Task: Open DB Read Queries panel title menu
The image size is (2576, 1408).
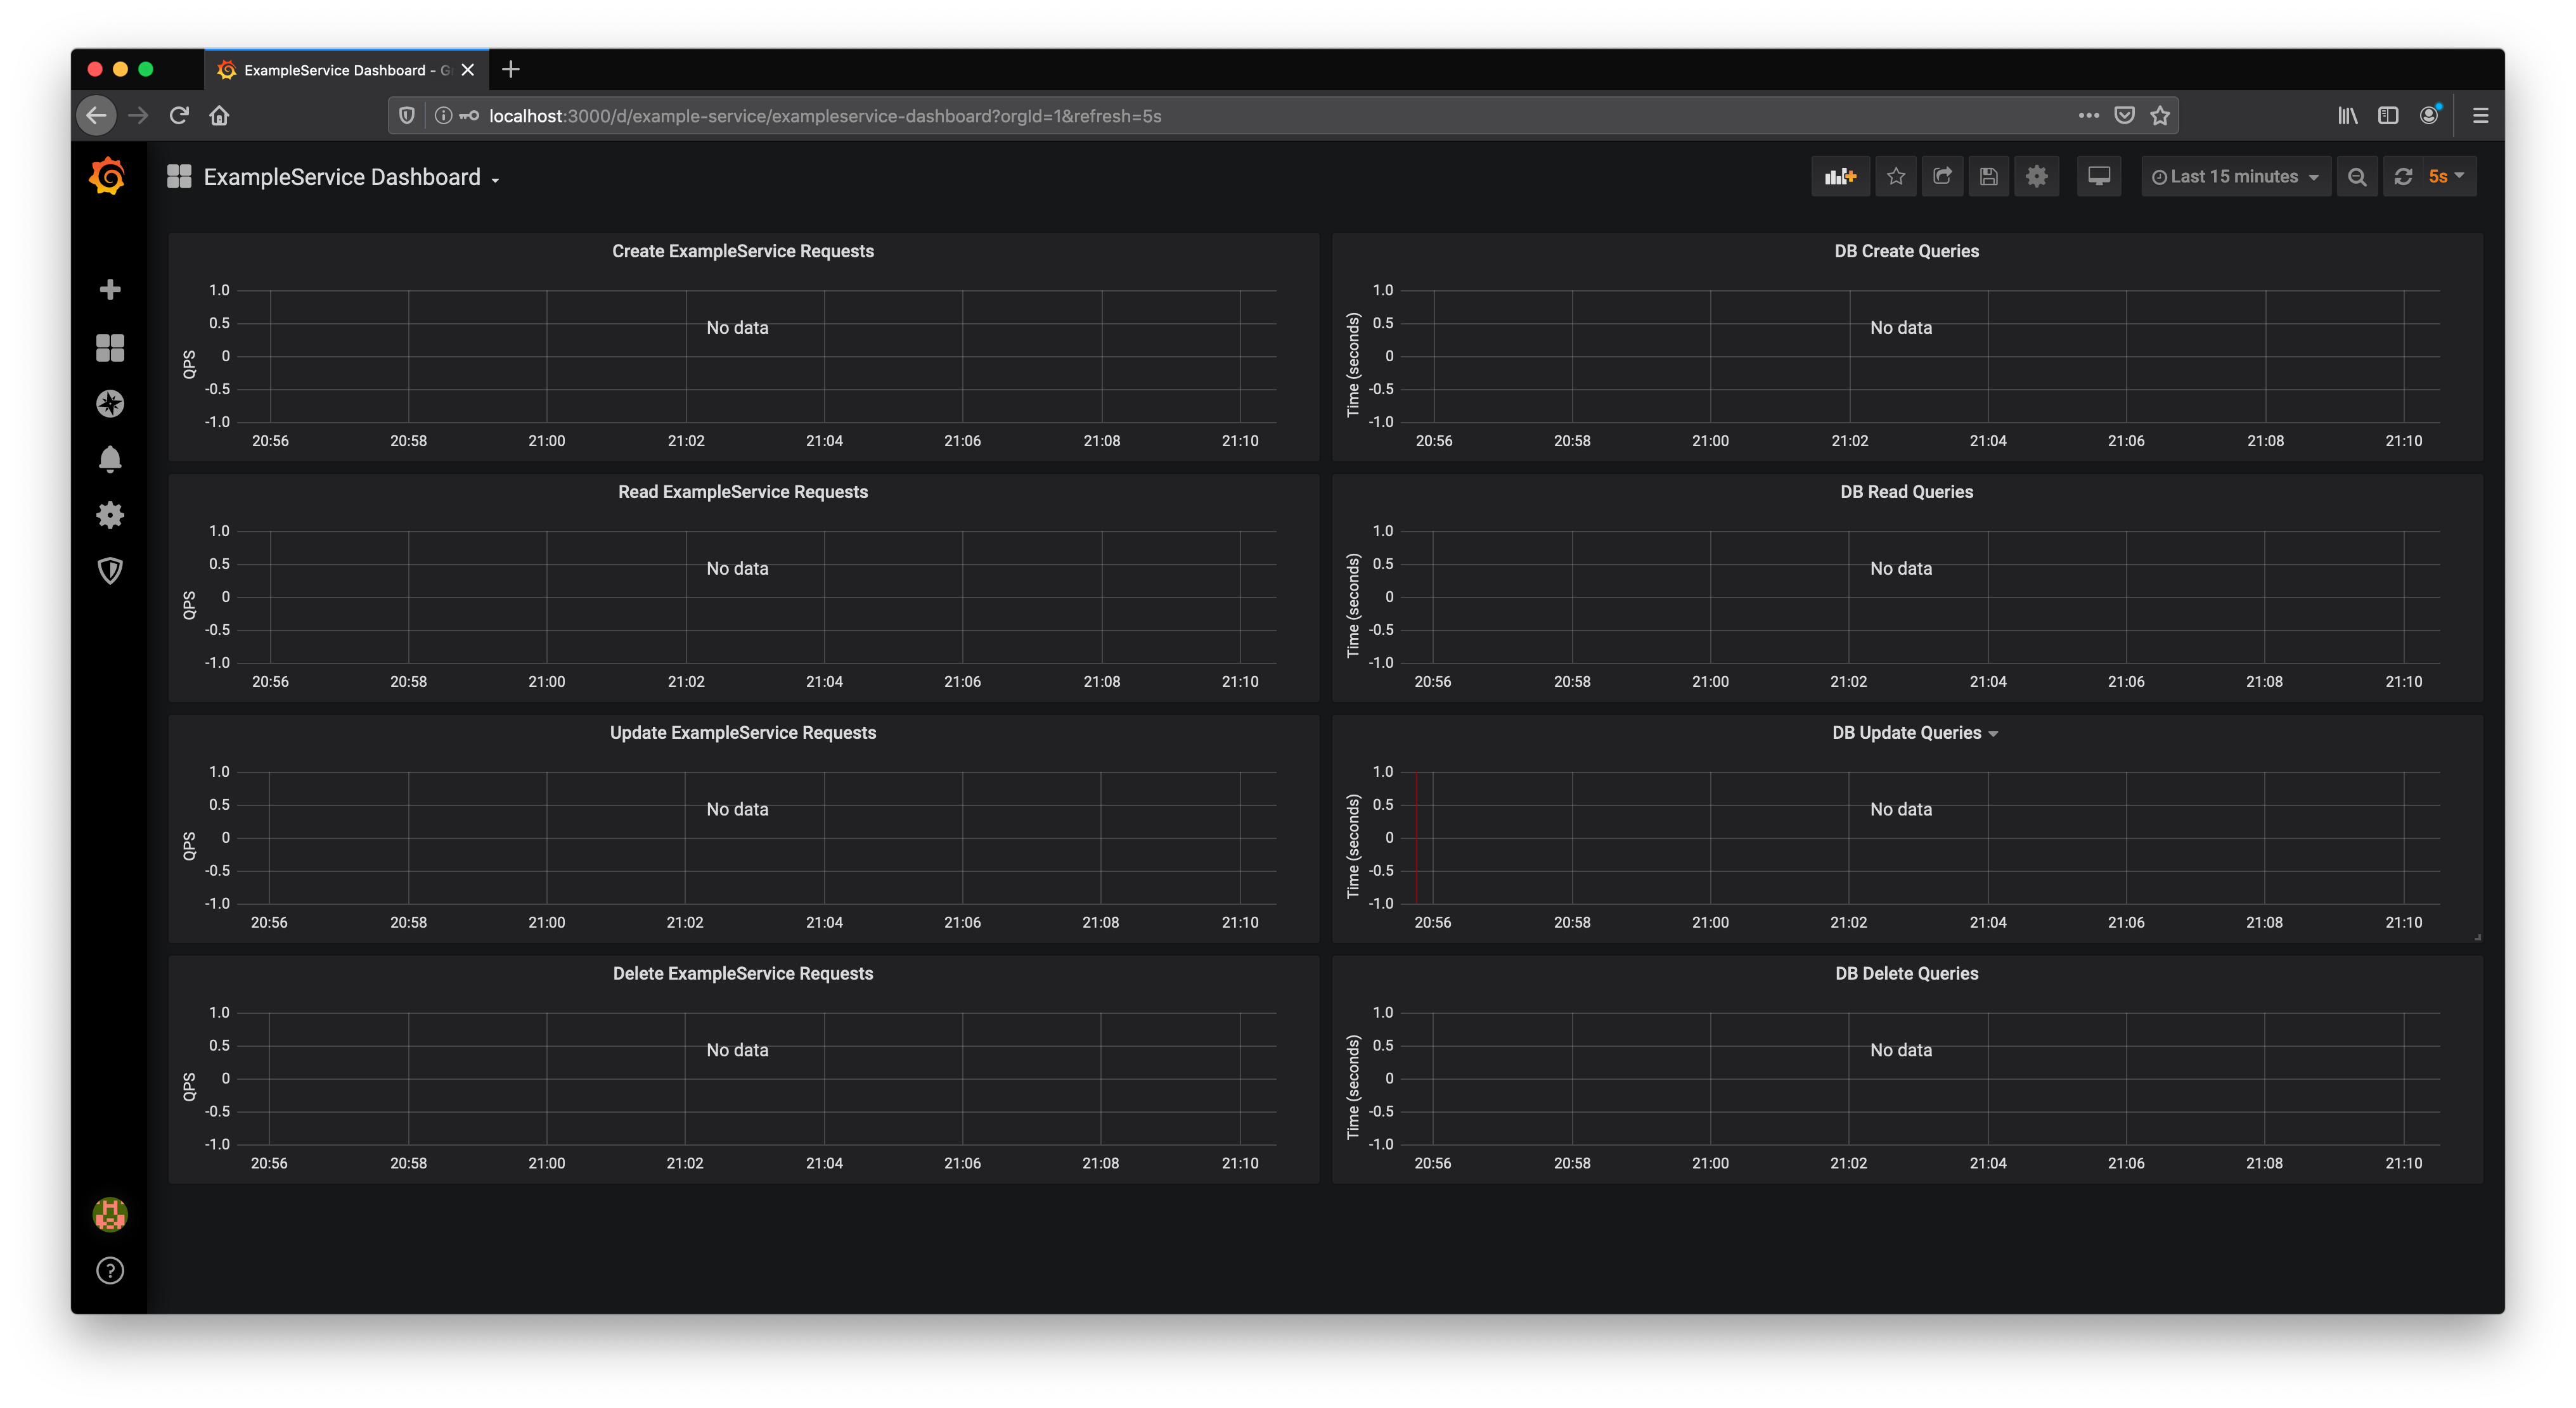Action: [x=1906, y=492]
